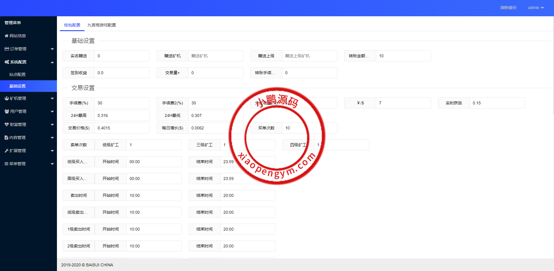Select the 钱包配置 tab
Screen dimensions: 554x271
(72, 25)
